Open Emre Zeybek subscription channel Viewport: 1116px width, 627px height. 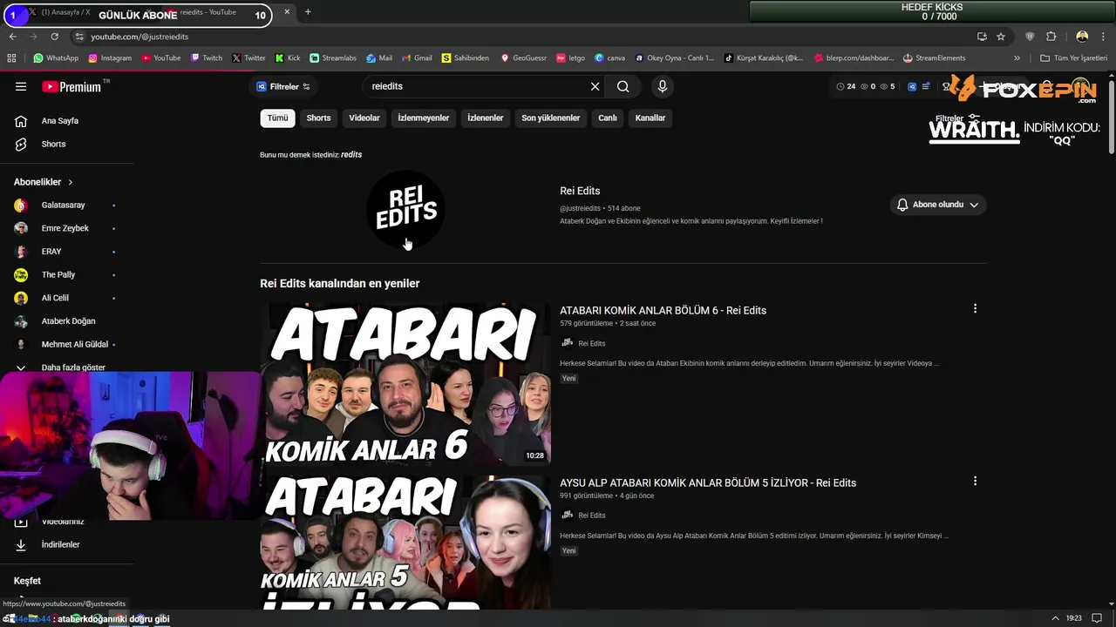click(x=66, y=228)
